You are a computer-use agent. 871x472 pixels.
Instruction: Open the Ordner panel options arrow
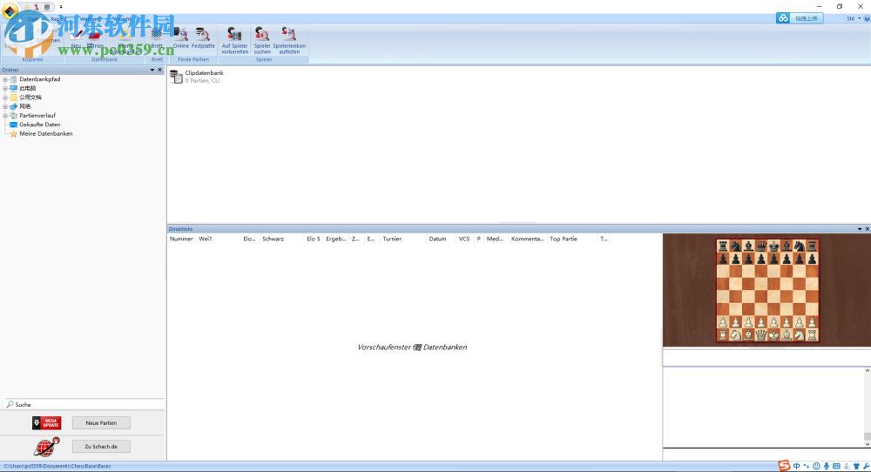[x=152, y=70]
